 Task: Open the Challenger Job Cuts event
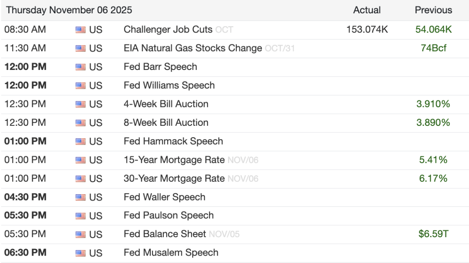pyautogui.click(x=168, y=29)
